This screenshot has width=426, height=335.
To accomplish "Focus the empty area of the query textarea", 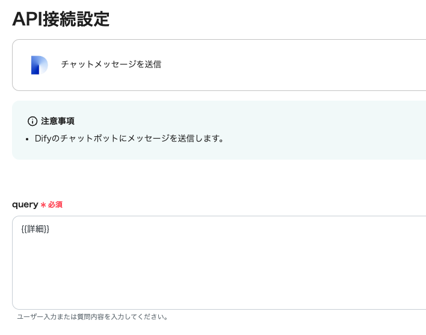I will point(217,271).
